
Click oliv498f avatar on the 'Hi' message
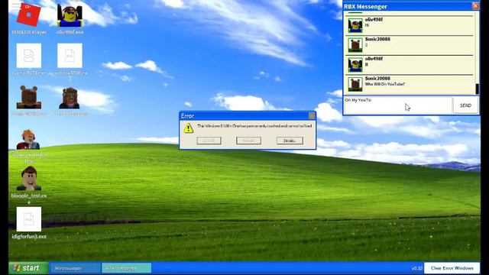coord(355,25)
